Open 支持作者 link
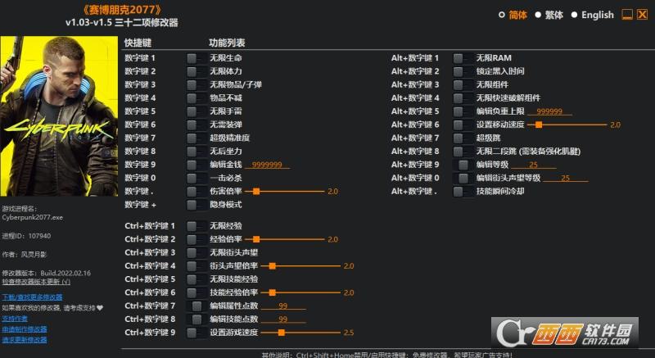The width and height of the screenshot is (655, 358). tap(15, 319)
